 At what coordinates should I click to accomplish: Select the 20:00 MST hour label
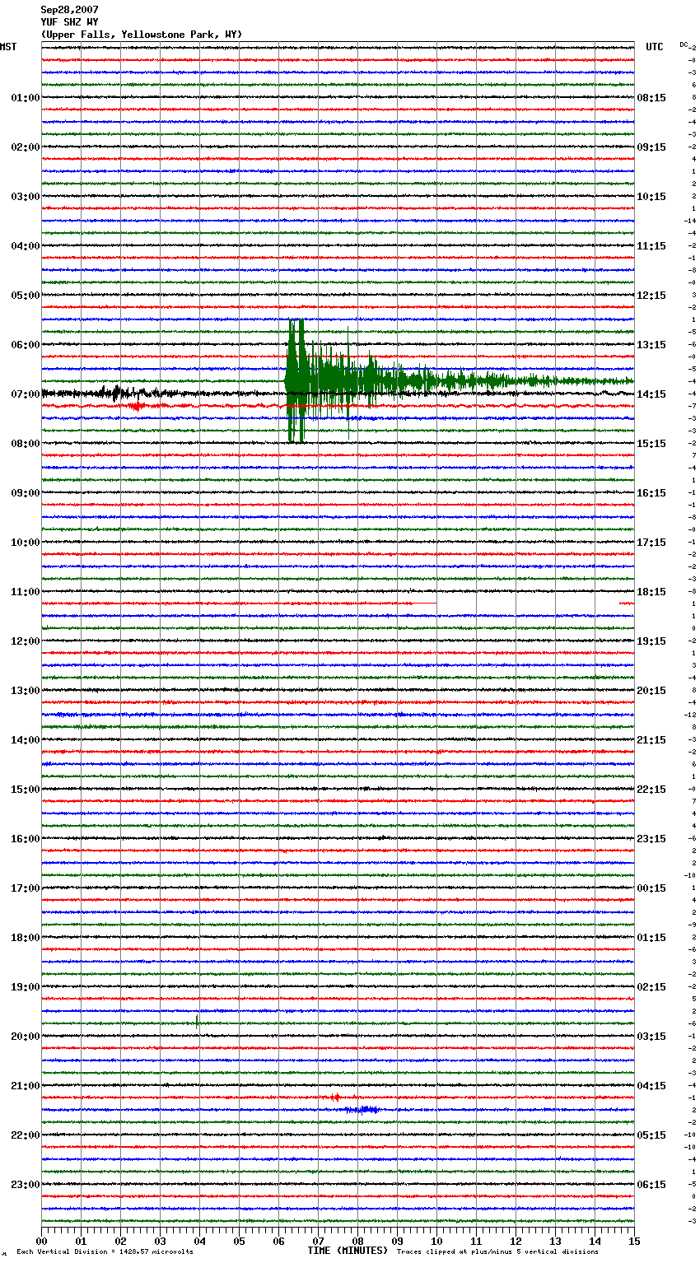point(26,1037)
